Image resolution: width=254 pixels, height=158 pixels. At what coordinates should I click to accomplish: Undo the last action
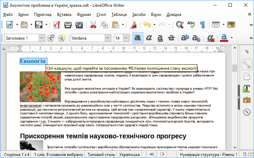tap(147, 25)
